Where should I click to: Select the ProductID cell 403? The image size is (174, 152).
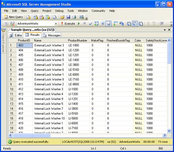[25, 45]
